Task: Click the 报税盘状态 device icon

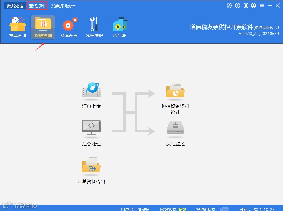Action: [224, 209]
